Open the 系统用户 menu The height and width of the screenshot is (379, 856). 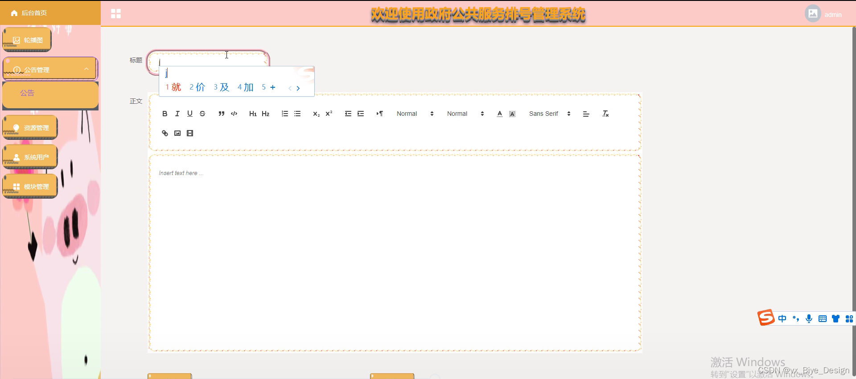click(30, 157)
